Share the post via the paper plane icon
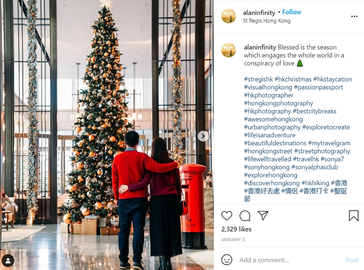This screenshot has height=270, width=364. [263, 216]
